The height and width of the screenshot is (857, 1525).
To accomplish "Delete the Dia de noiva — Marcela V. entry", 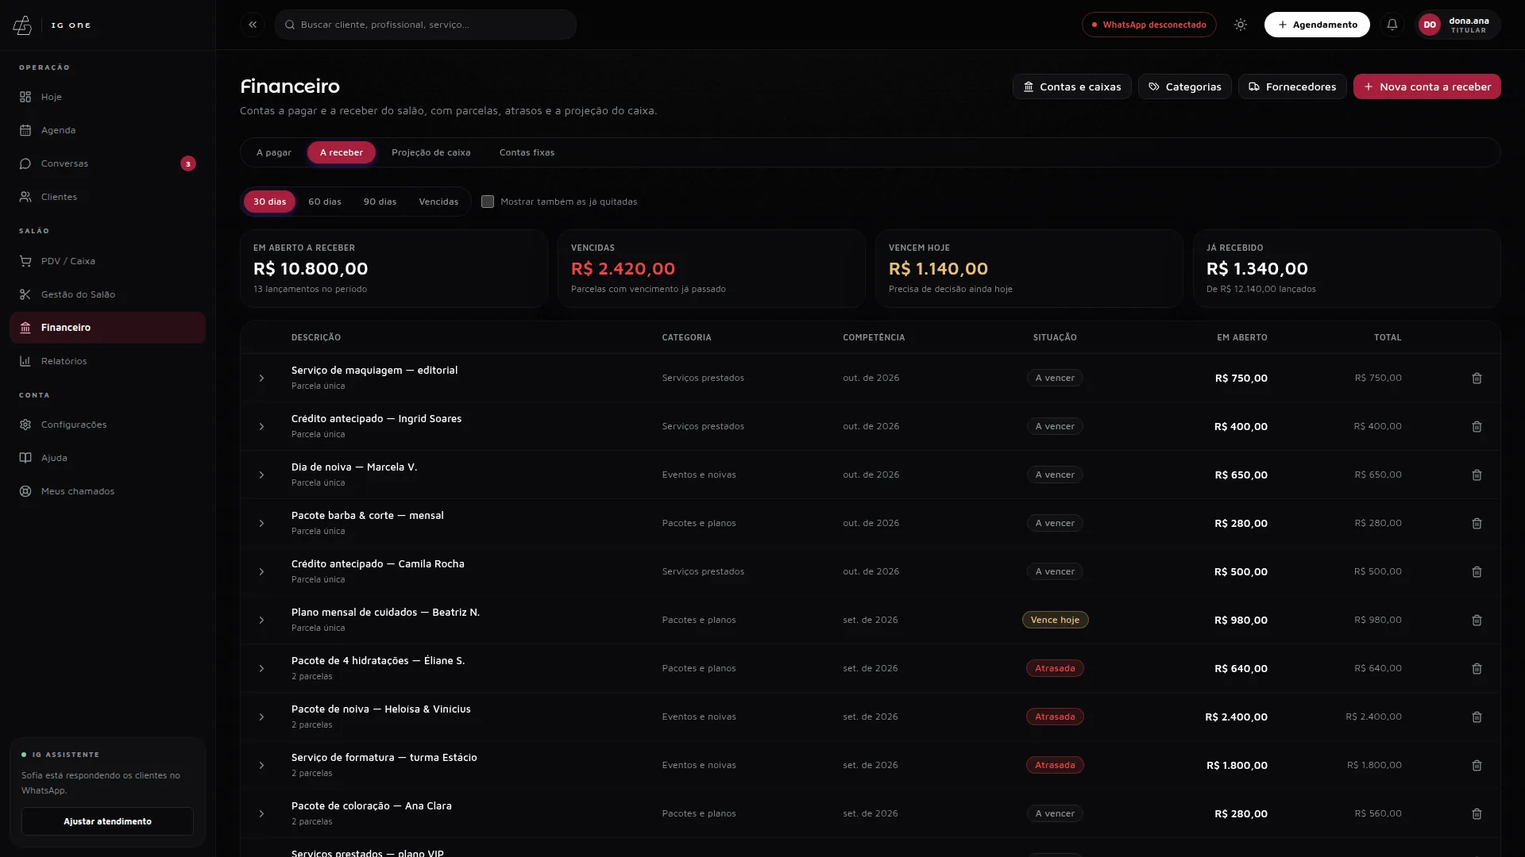I will coord(1477,475).
